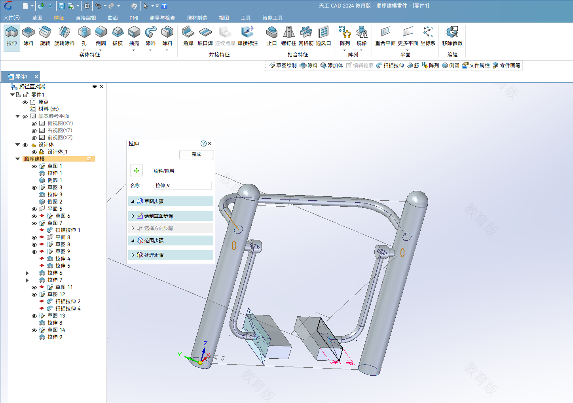Toggle visibility of 平面 5
573x403 pixels.
(x=34, y=209)
